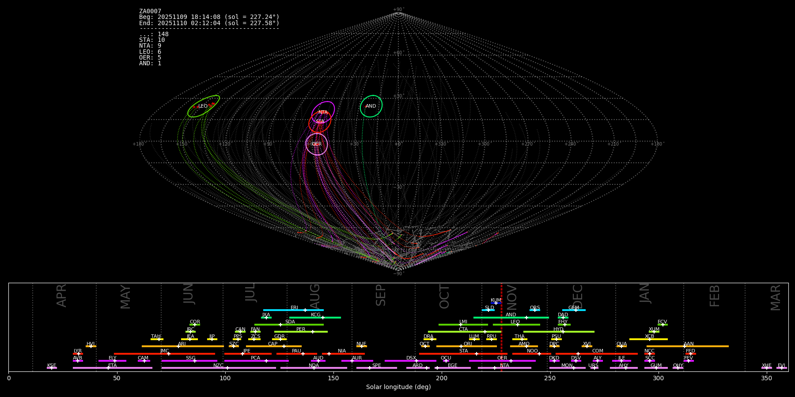Click the ARI shower label in timeline
The image size is (795, 397).
click(x=182, y=344)
